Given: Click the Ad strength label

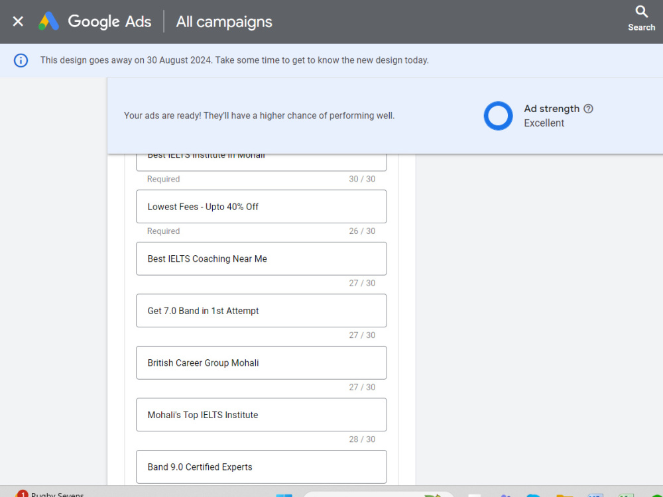Looking at the screenshot, I should click(552, 109).
